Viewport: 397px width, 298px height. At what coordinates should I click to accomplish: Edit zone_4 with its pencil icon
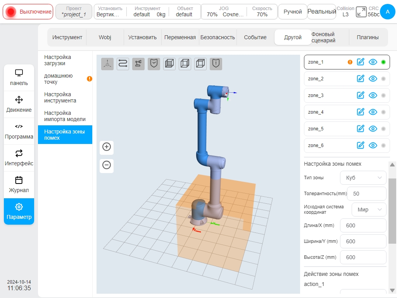pyautogui.click(x=361, y=112)
